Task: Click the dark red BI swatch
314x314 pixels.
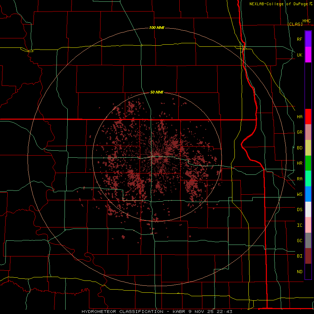Action: click(x=308, y=256)
